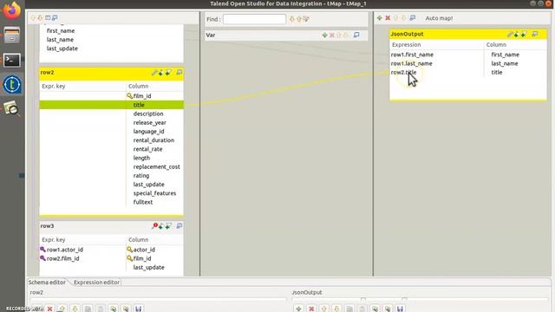555x312 pixels.
Task: Click the third icon beside Find
Action: 306,19
